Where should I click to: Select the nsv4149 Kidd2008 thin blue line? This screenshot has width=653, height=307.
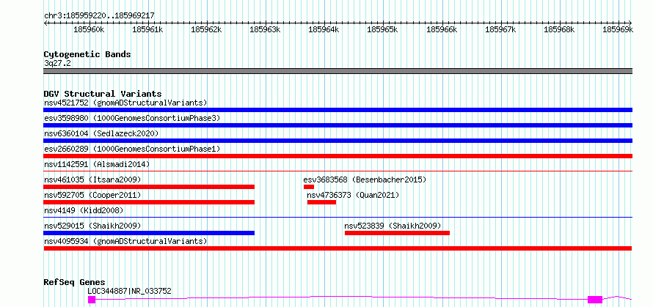tap(338, 217)
